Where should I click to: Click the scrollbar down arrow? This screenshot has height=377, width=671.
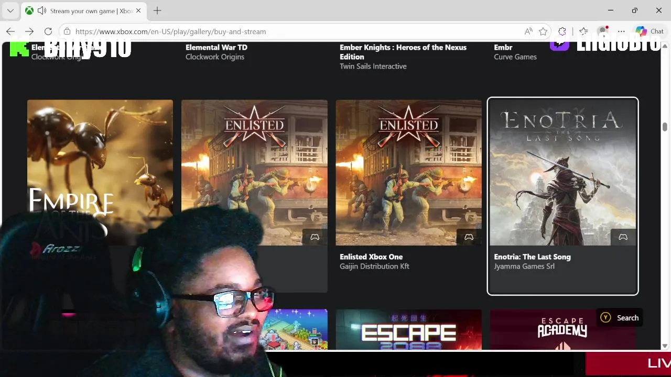665,346
